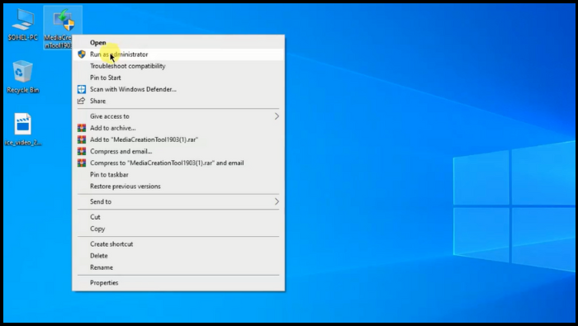Click the Share menu entry
The width and height of the screenshot is (578, 326).
click(178, 101)
